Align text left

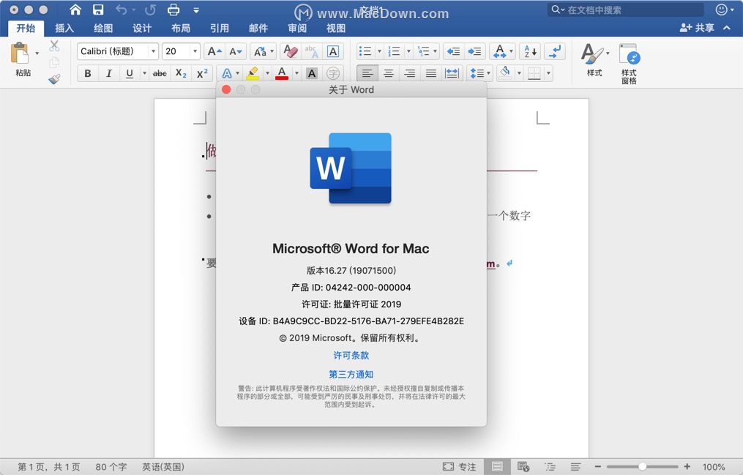tap(367, 73)
